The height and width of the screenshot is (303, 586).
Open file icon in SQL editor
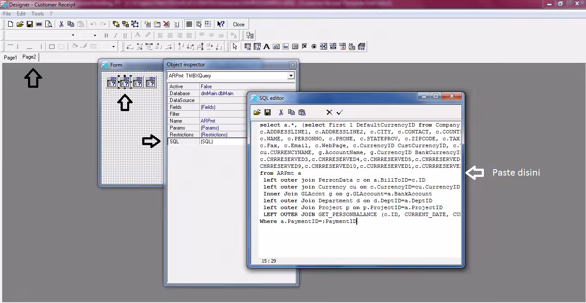coord(257,112)
